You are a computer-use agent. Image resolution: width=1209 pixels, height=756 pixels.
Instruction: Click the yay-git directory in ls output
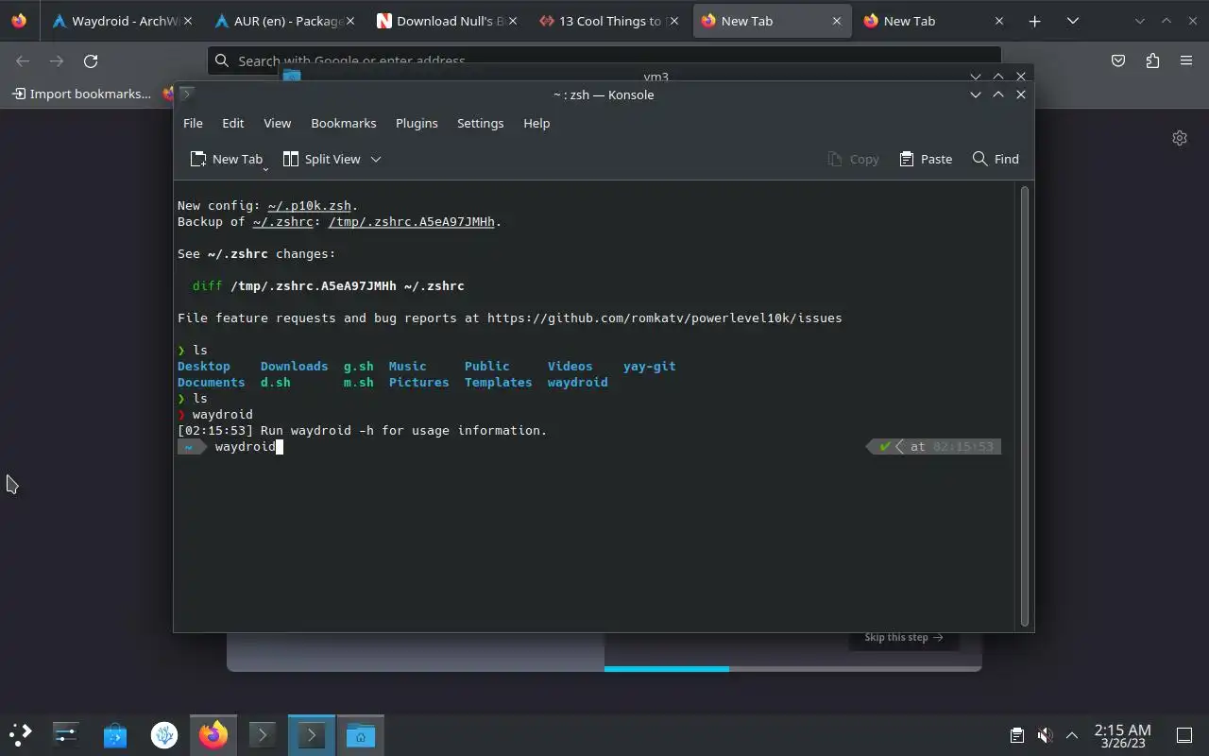point(649,366)
